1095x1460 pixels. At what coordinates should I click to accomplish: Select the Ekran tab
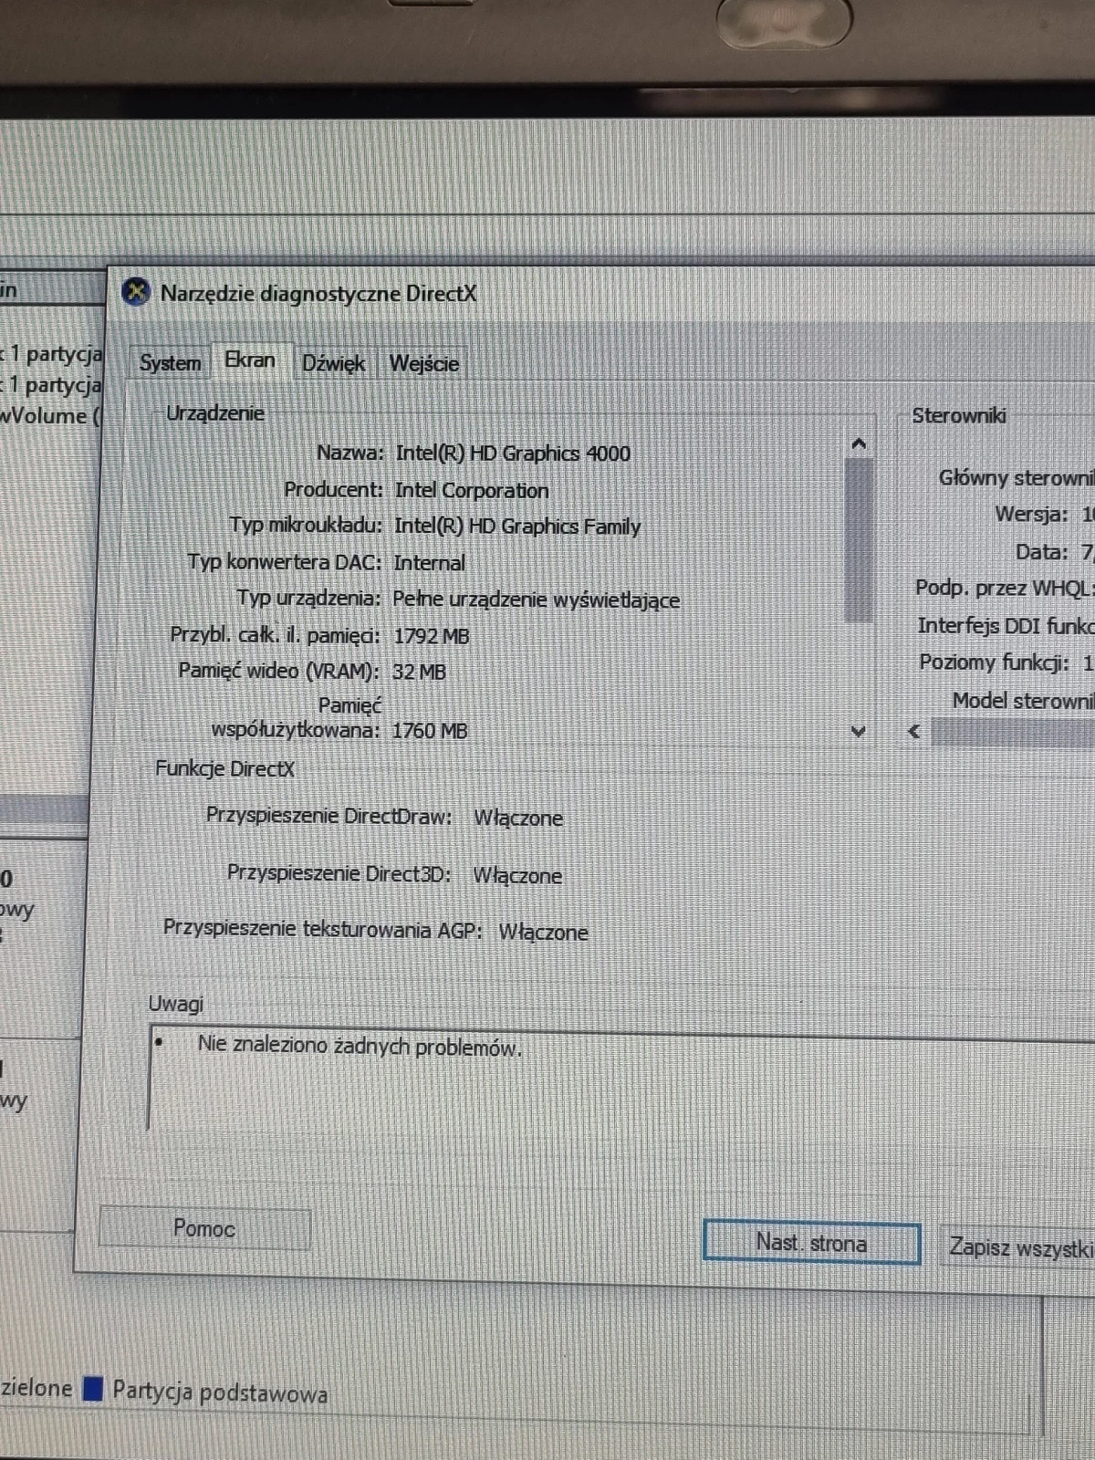click(x=250, y=360)
